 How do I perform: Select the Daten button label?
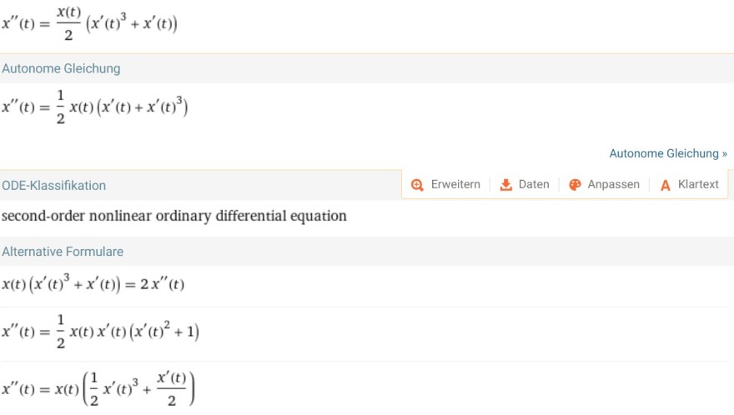(534, 184)
